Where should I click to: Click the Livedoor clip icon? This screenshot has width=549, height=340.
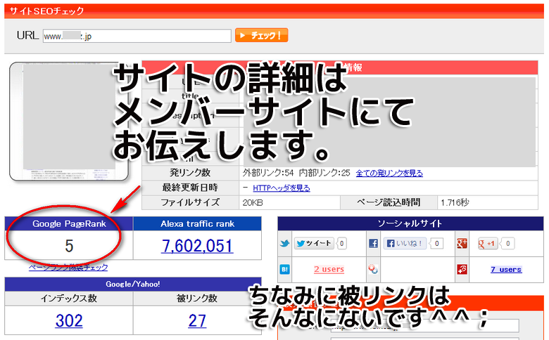tap(373, 269)
